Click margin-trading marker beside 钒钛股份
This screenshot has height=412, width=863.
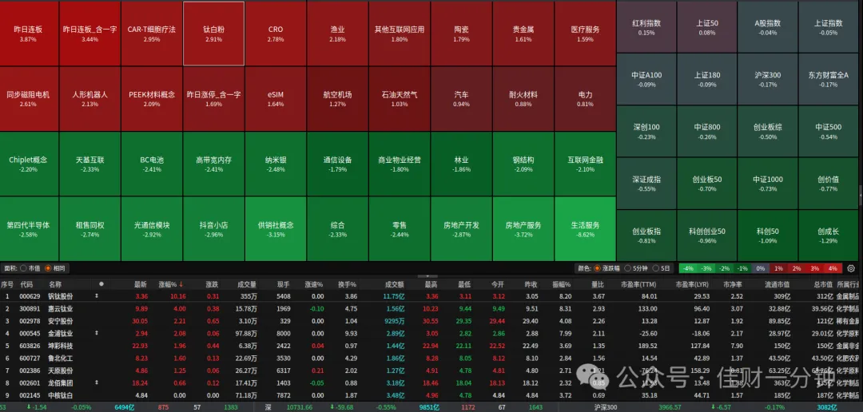(x=97, y=296)
